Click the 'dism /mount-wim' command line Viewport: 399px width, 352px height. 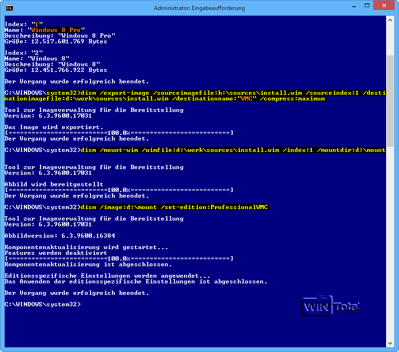195,150
